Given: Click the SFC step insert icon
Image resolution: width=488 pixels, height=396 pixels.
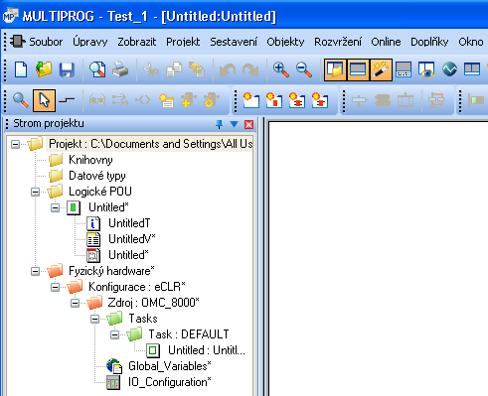Looking at the screenshot, I should pyautogui.click(x=359, y=100).
